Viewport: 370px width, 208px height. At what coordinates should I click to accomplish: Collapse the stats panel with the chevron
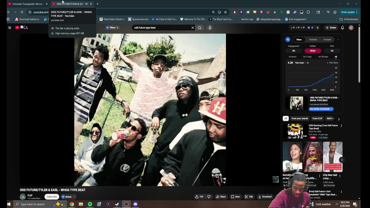338,40
